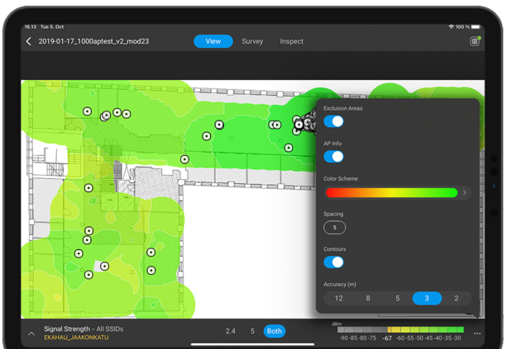Open the map options icon in the top right
This screenshot has height=349, width=507.
(x=475, y=41)
